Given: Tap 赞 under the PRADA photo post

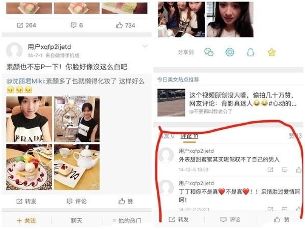Looking at the screenshot, I should tap(126, 201).
